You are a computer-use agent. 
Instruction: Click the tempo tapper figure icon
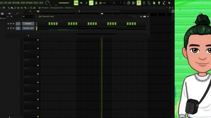click(x=164, y=3)
